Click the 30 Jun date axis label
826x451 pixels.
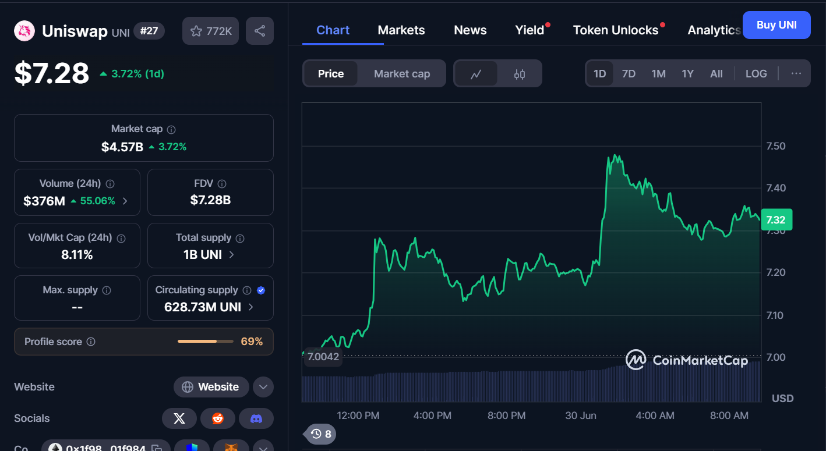click(580, 416)
